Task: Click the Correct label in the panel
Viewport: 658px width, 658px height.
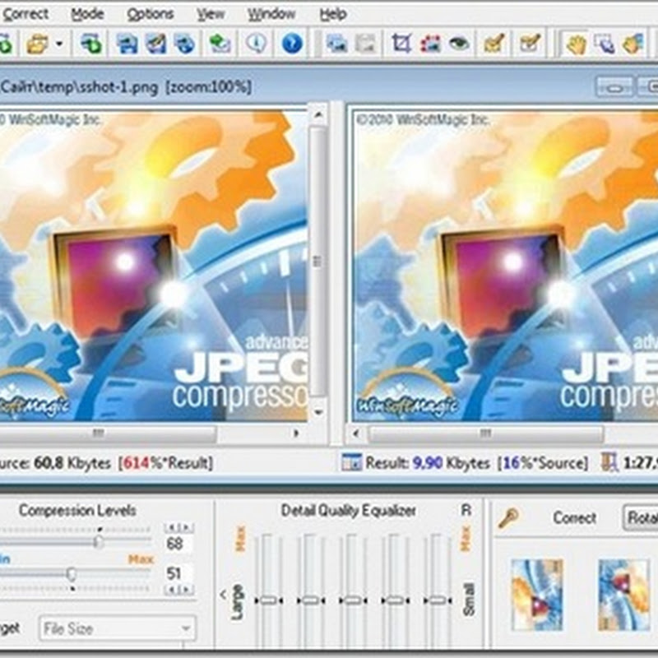Action: pos(574,518)
